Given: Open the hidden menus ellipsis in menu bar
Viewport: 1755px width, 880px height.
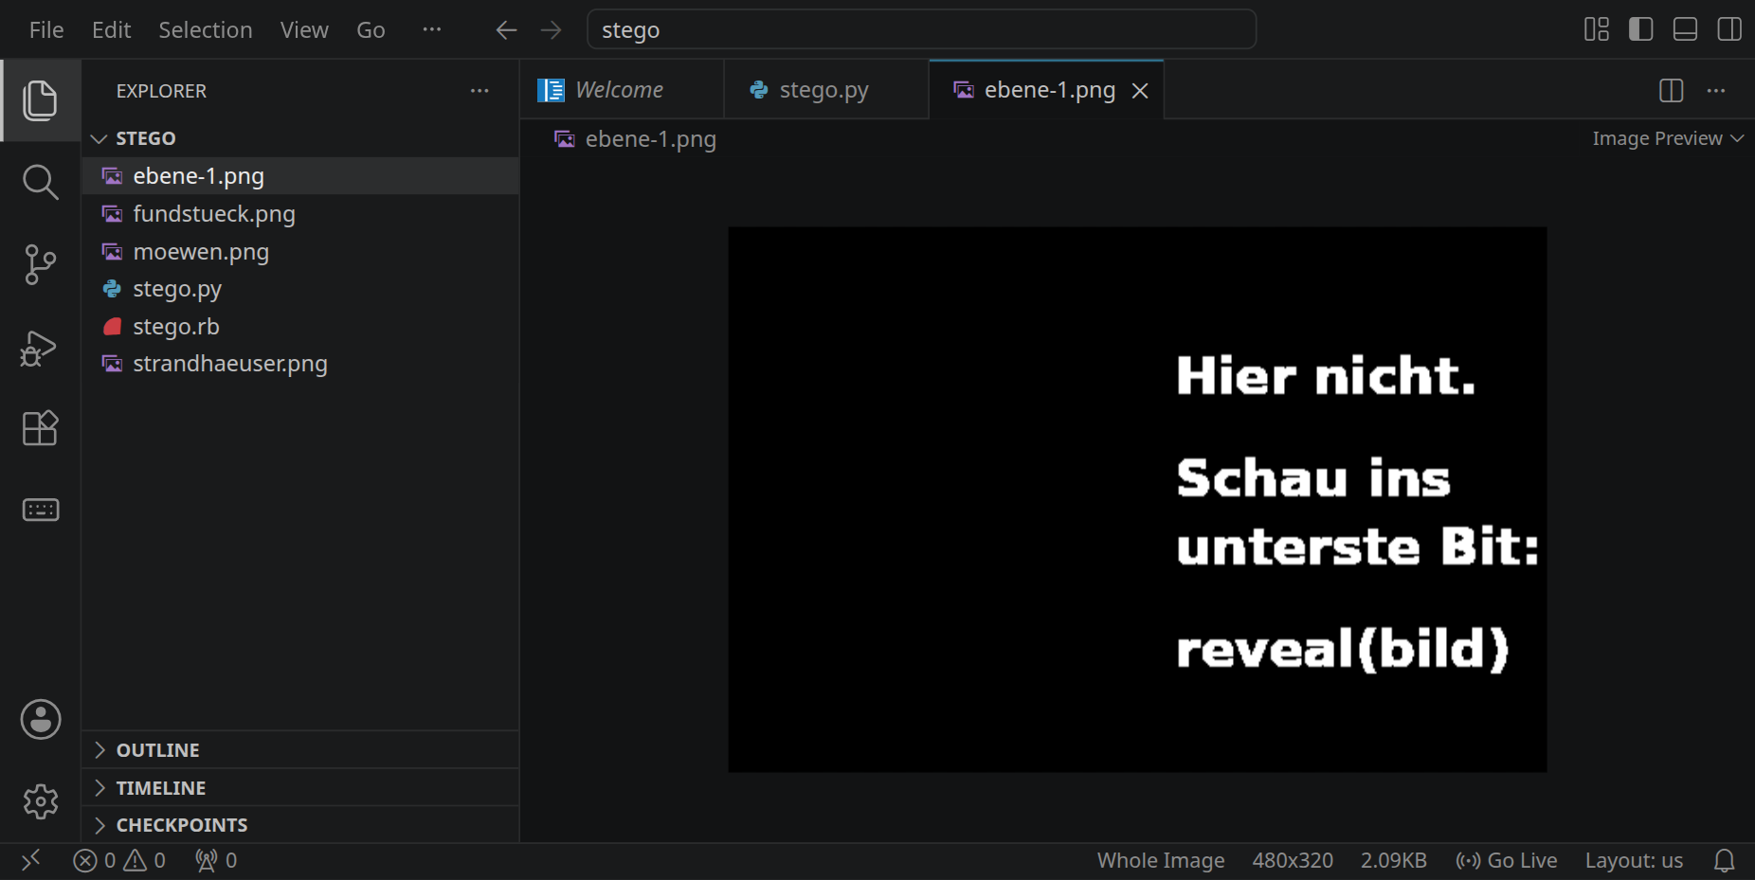Looking at the screenshot, I should click(x=432, y=29).
